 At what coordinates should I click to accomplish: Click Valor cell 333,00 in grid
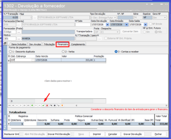77,60
